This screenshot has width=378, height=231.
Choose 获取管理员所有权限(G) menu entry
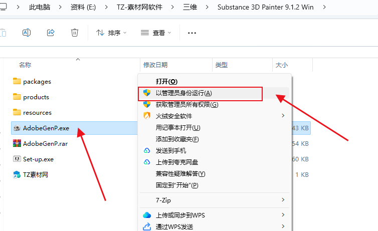[x=187, y=105]
